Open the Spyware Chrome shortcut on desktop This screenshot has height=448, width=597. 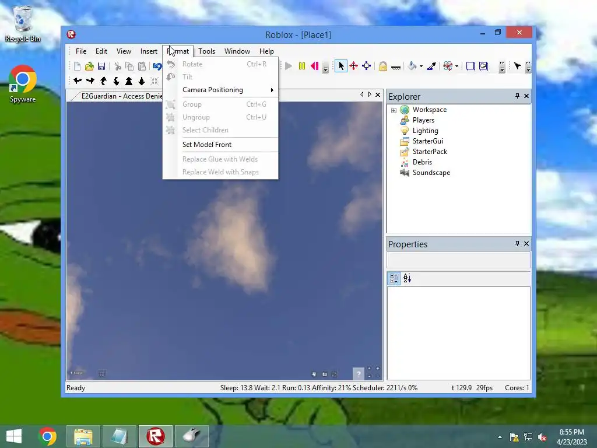pos(23,84)
